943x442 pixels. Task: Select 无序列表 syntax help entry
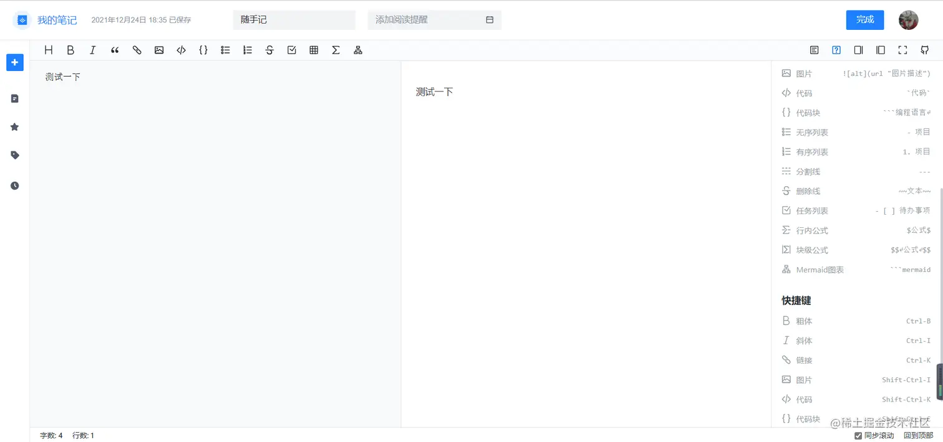point(856,133)
